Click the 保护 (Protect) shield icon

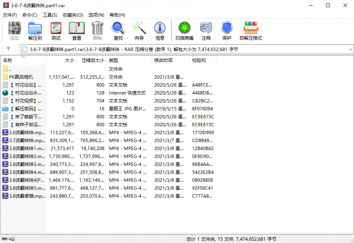coord(227,30)
